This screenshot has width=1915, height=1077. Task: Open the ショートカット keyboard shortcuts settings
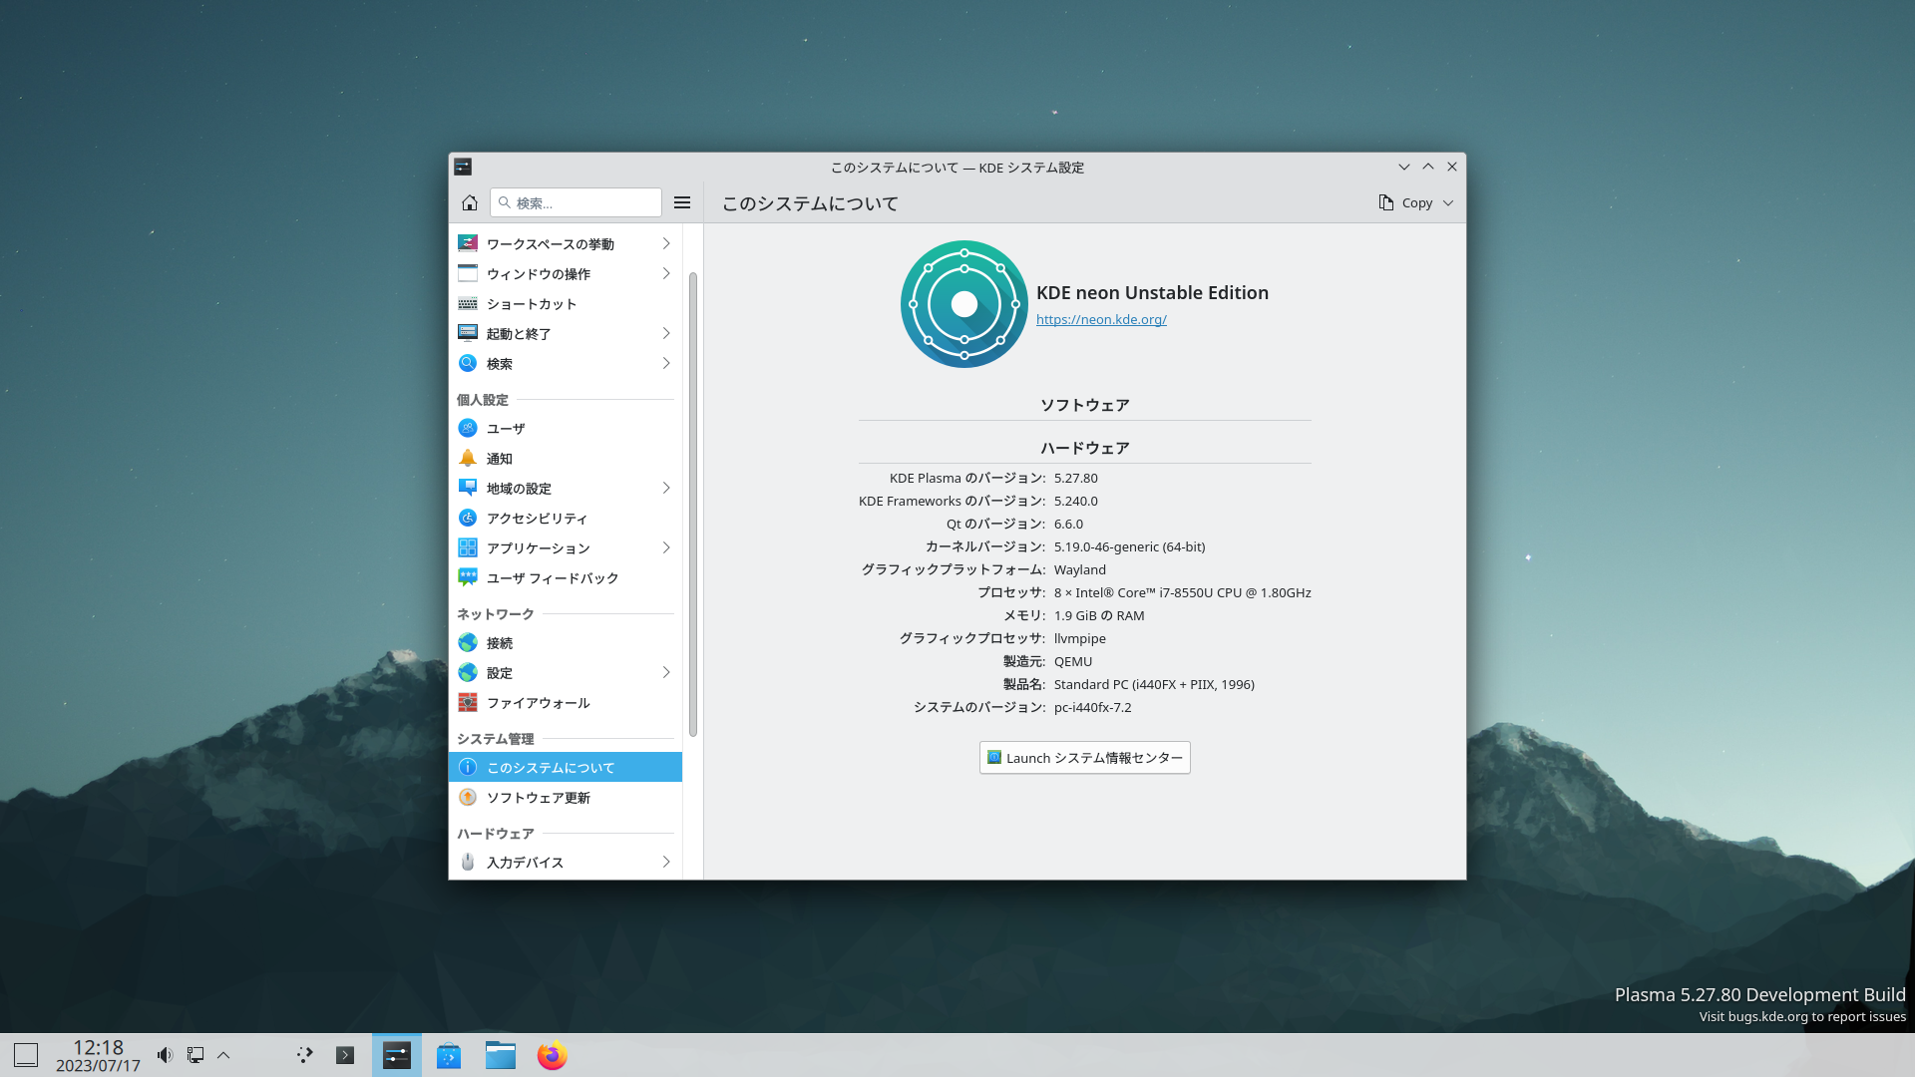[531, 304]
